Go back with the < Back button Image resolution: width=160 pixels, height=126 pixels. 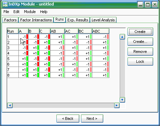click(x=68, y=118)
